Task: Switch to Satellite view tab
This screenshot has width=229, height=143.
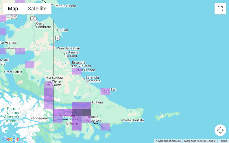Action: 37,9
